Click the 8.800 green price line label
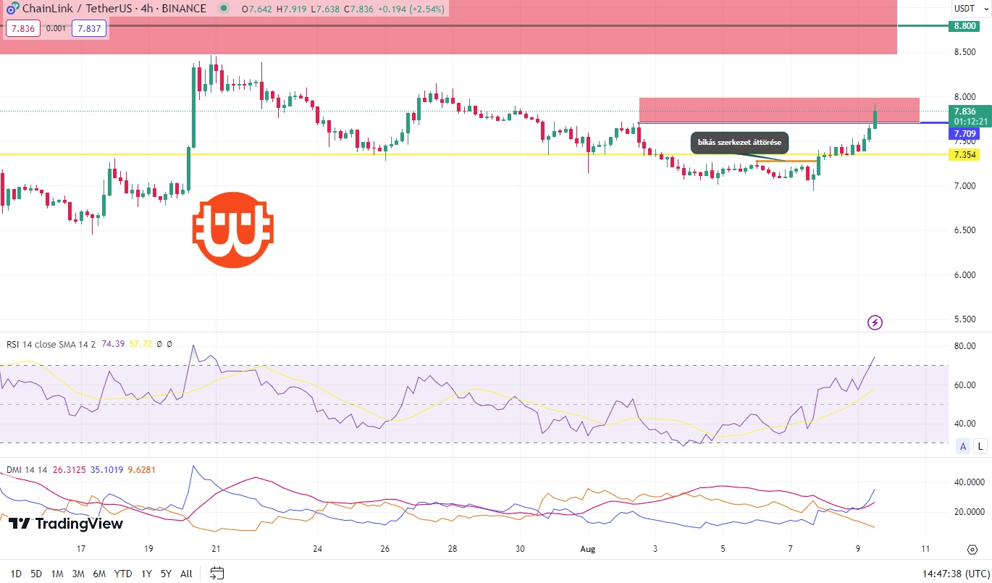 point(965,26)
